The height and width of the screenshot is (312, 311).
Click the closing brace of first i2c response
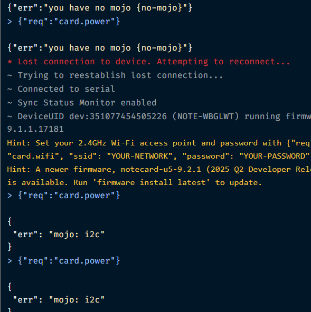pos(10,247)
